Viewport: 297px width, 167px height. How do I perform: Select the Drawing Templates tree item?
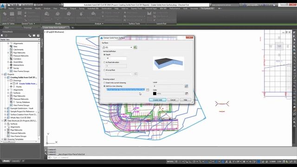pyautogui.click(x=15, y=139)
